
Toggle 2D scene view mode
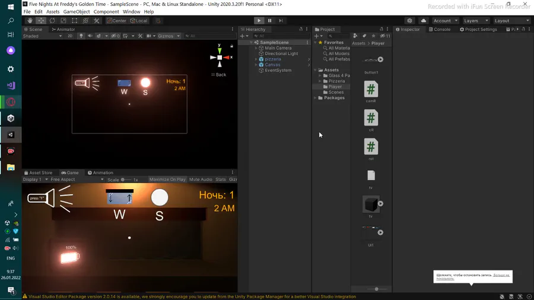(x=70, y=36)
